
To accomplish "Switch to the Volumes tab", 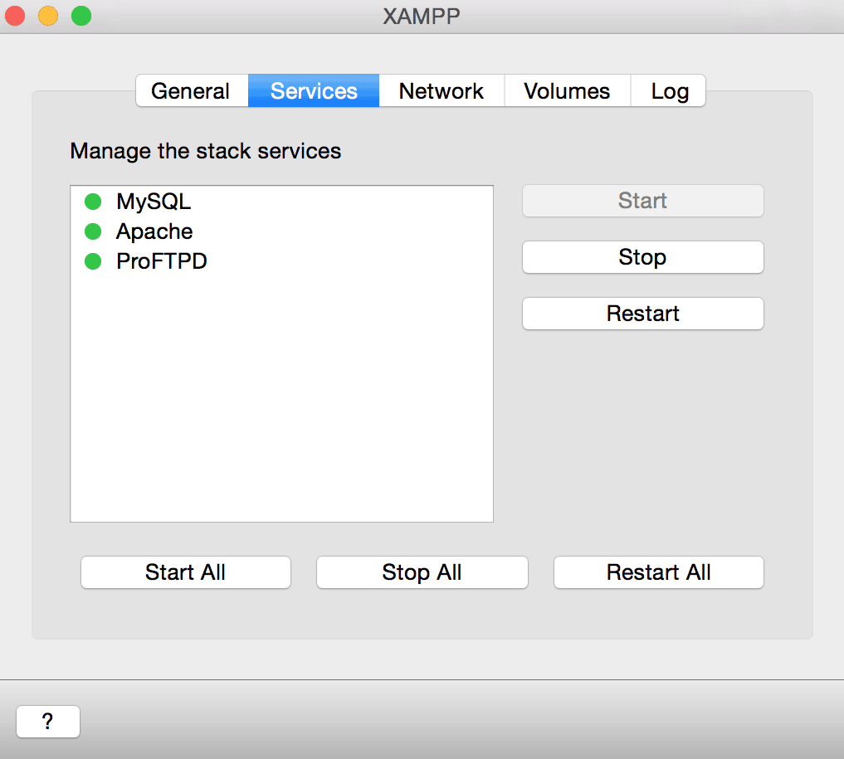I will (567, 90).
